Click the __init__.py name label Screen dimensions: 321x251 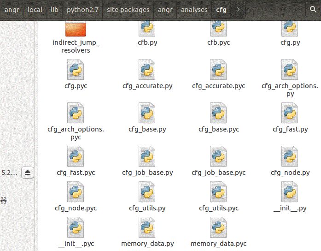[x=290, y=209]
